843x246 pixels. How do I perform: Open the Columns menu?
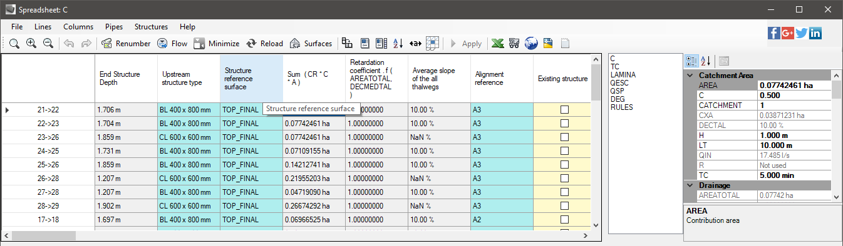(x=78, y=27)
